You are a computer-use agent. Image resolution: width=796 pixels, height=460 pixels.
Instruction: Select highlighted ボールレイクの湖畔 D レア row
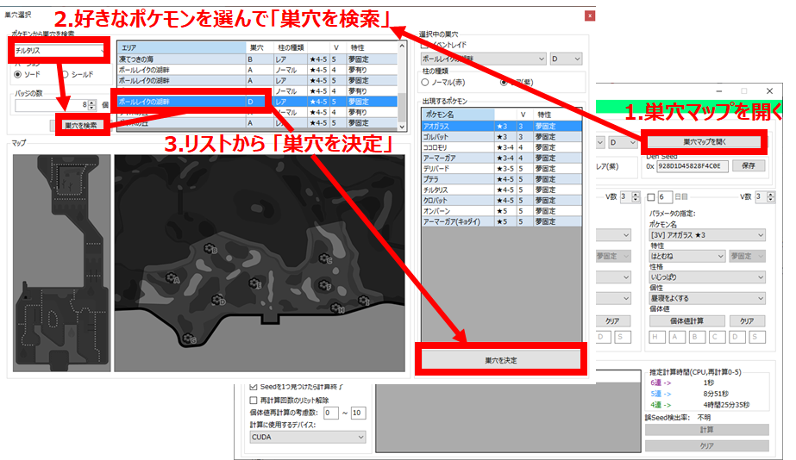click(x=257, y=102)
